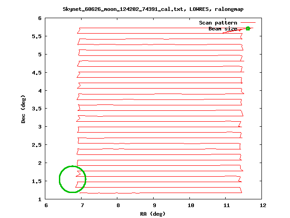Screen dimensions: 290x218
Task: Click the 'Dec (deg)' y-axis label
Action: point(23,109)
